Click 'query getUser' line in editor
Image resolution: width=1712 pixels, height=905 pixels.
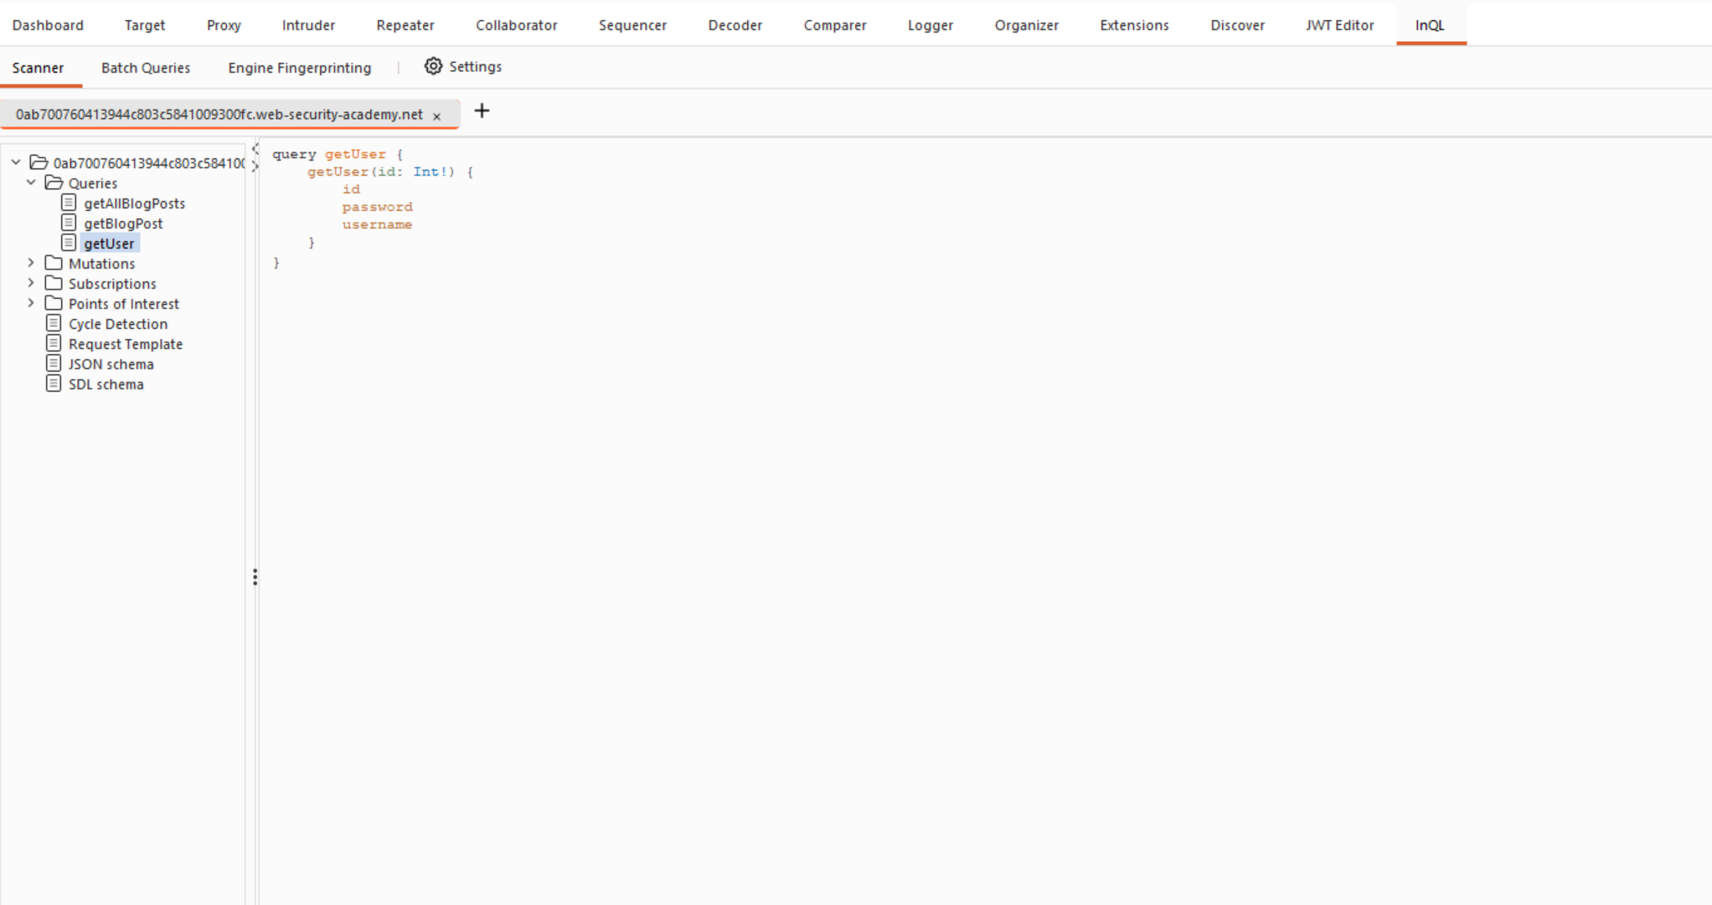click(x=338, y=154)
